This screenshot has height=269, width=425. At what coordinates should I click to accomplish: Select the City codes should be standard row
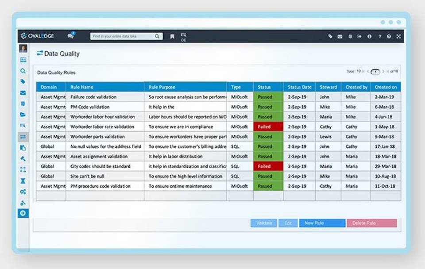100,166
